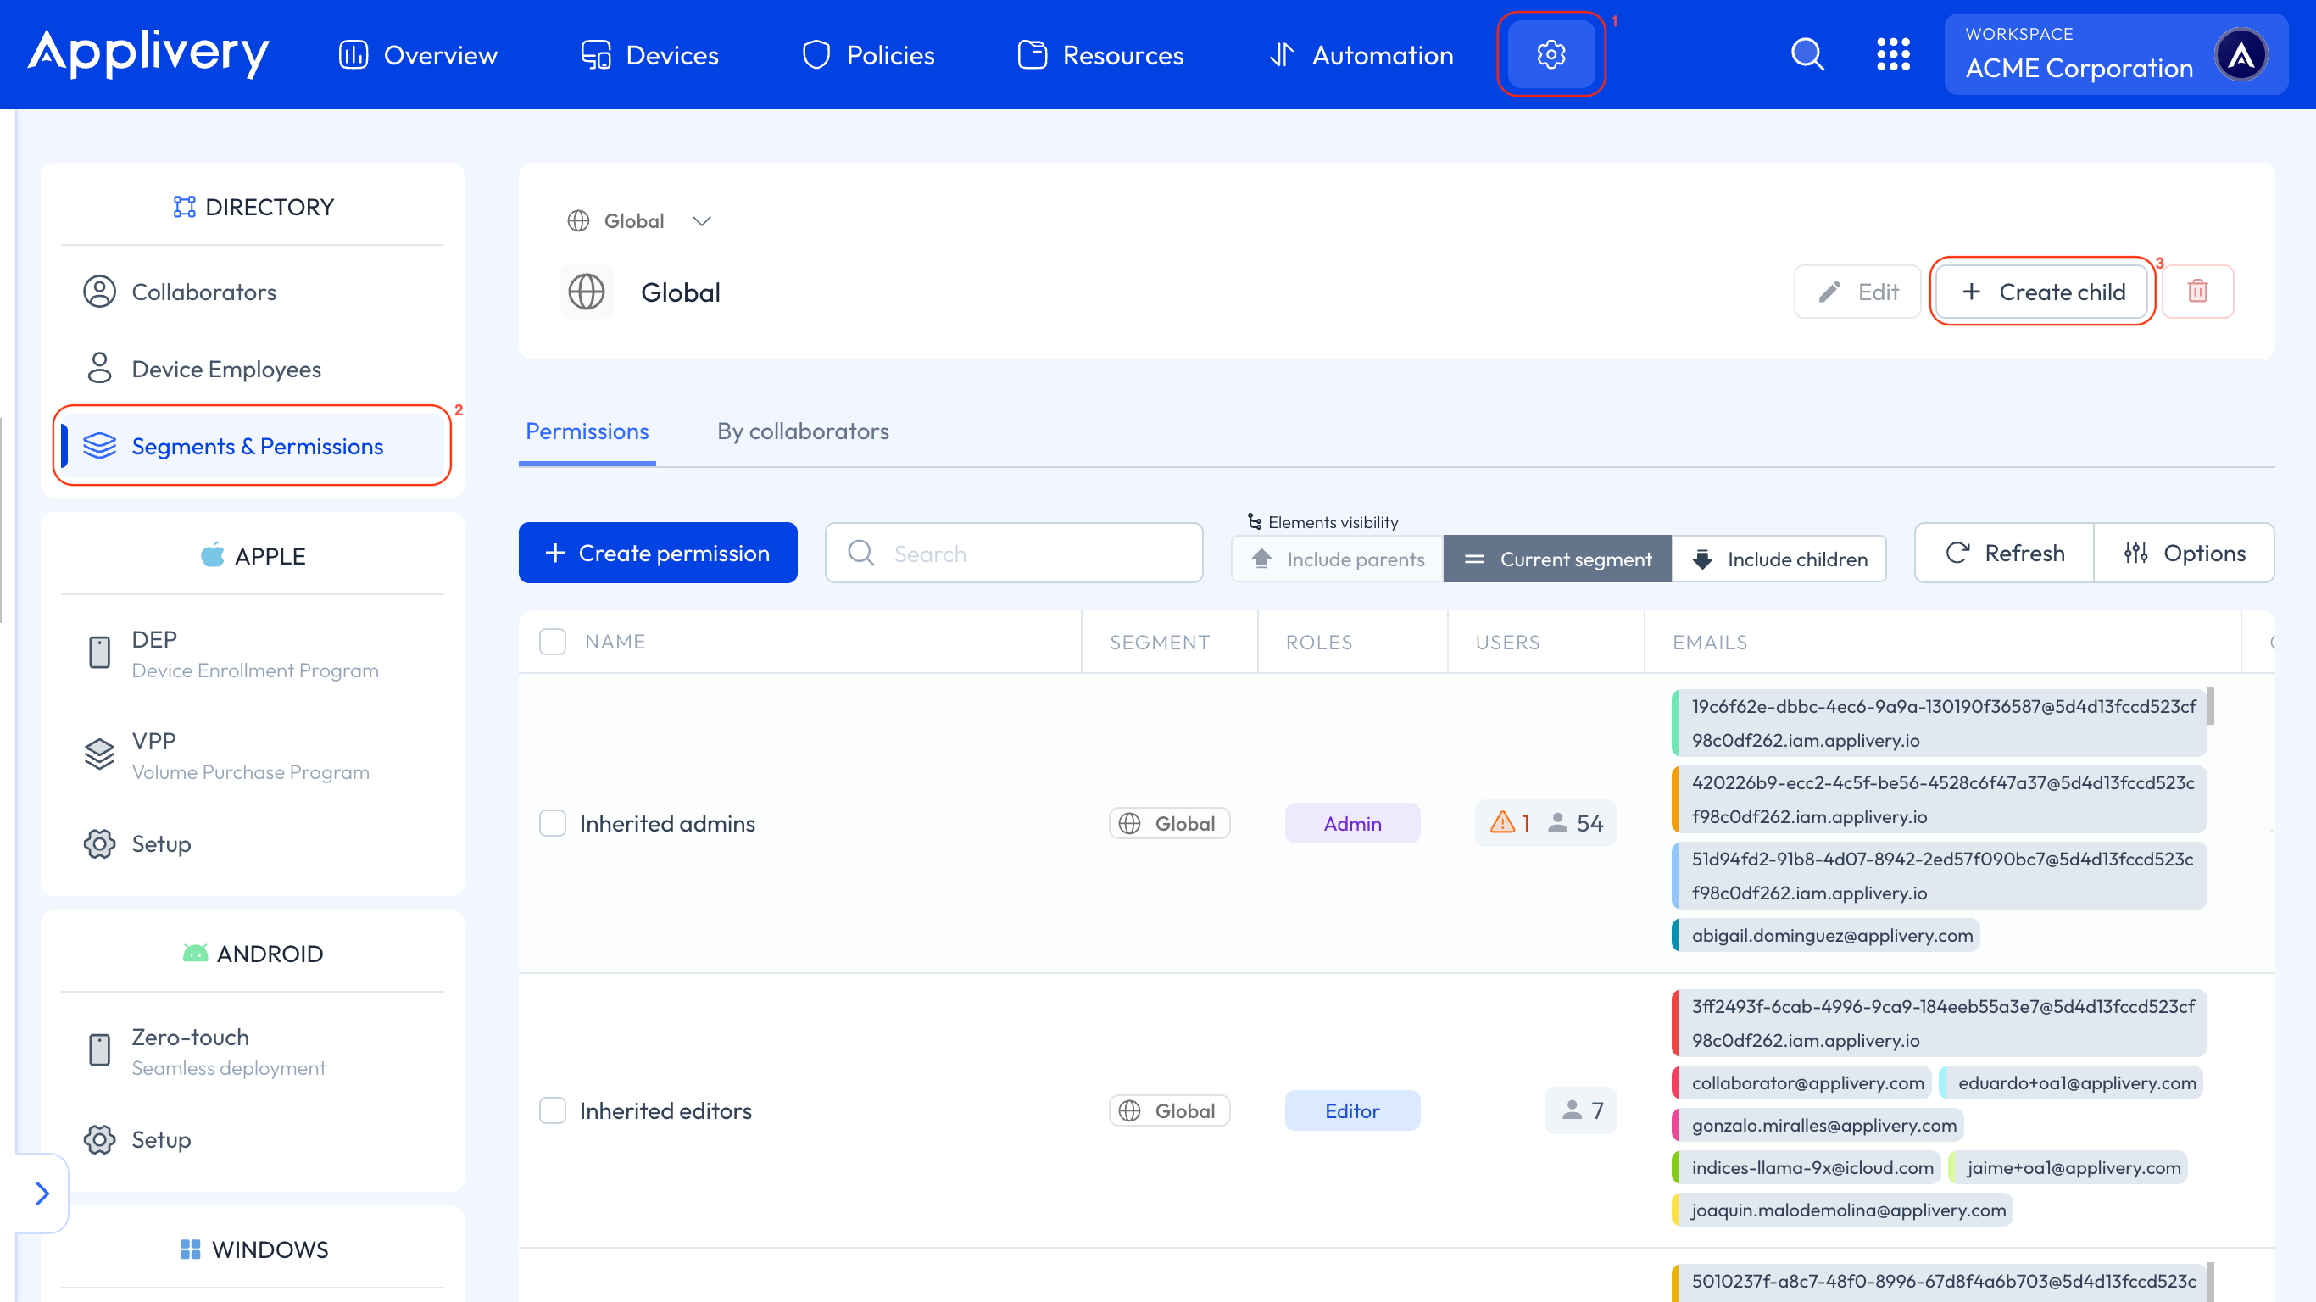
Task: Select the Permissions tab
Action: (x=586, y=431)
